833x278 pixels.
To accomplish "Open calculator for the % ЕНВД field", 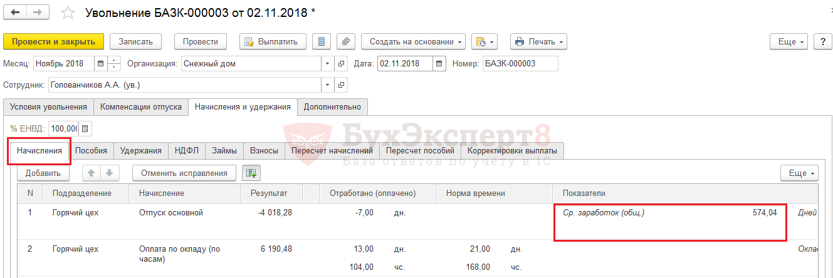I will [85, 128].
